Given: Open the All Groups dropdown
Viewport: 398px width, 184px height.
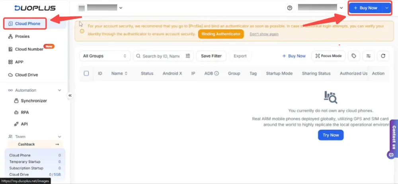Looking at the screenshot, I should tap(105, 56).
